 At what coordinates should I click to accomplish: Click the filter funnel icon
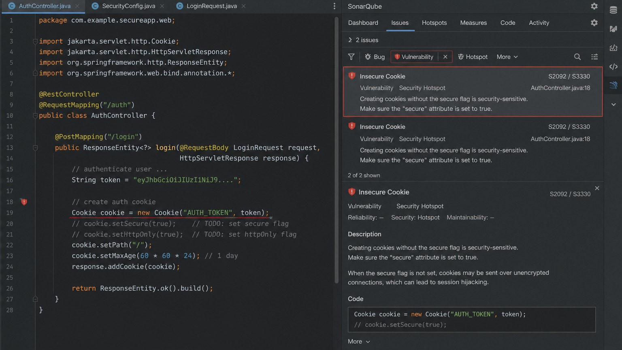[x=351, y=57]
